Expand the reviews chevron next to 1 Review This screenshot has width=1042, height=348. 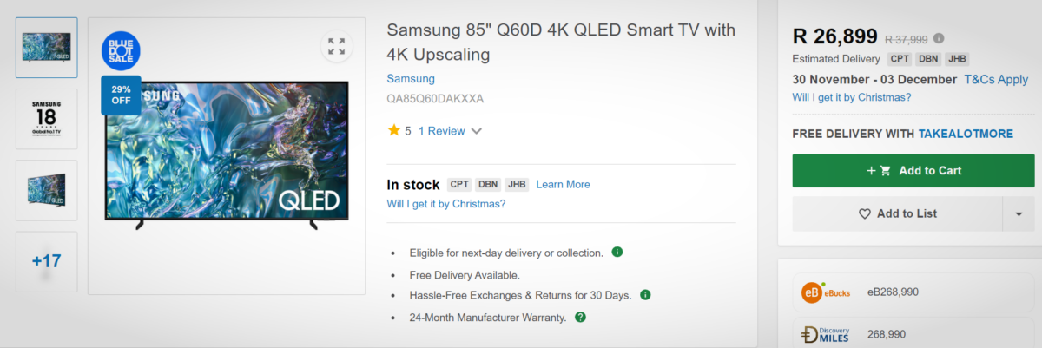[476, 132]
